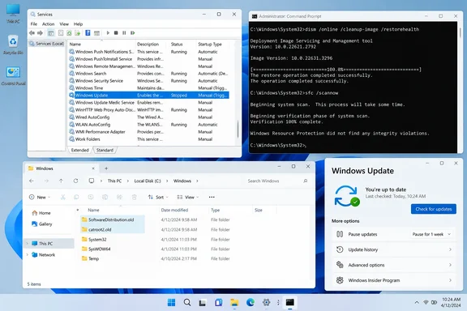
Task: Click the Export List icon in Services toolbar
Action: (x=78, y=32)
